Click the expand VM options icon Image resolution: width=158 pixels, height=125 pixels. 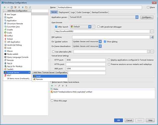tap(152, 37)
